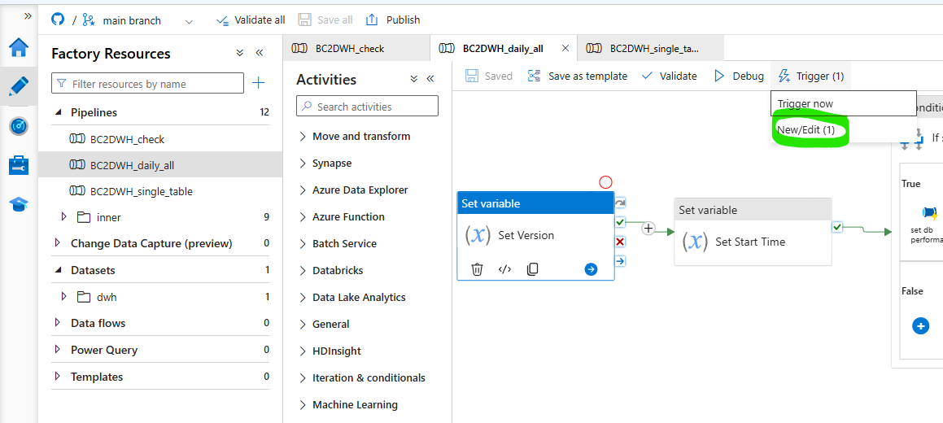Open the Home hub icon
943x423 pixels.
coord(19,47)
